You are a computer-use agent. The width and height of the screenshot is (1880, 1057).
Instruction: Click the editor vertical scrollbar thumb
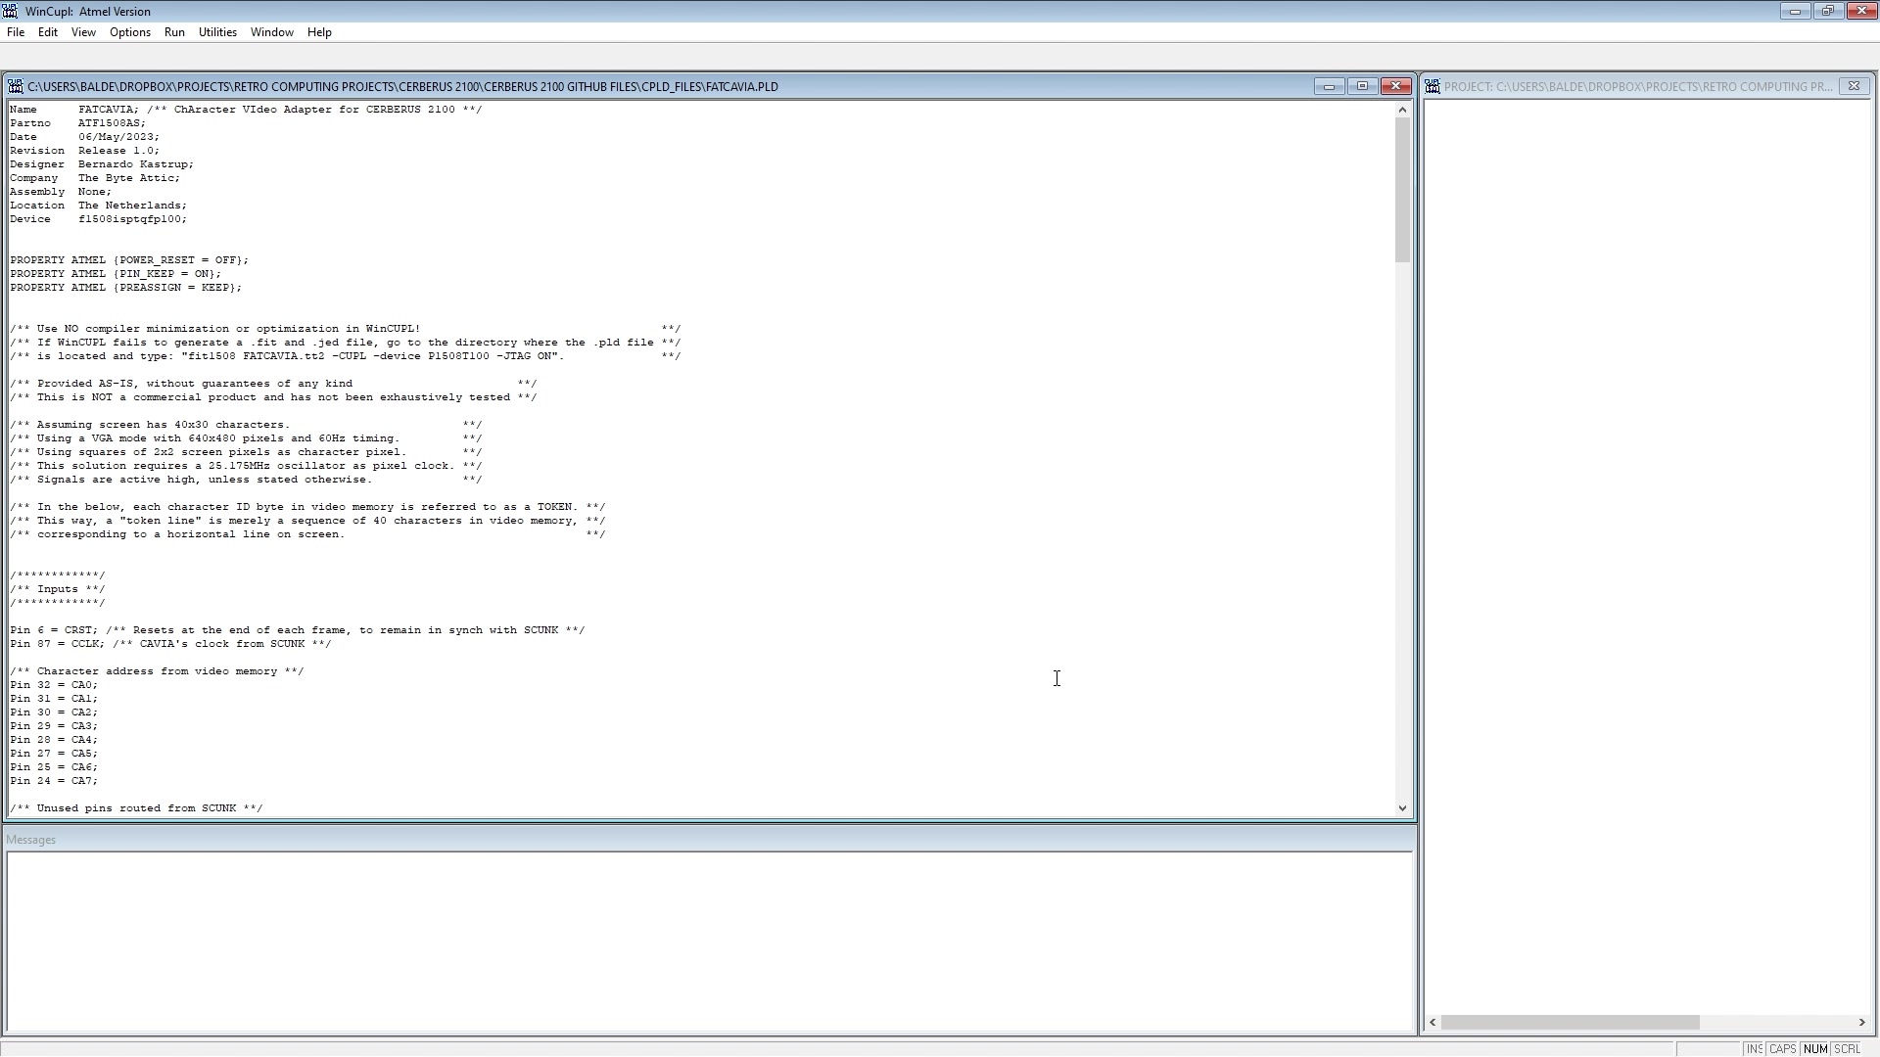point(1402,190)
